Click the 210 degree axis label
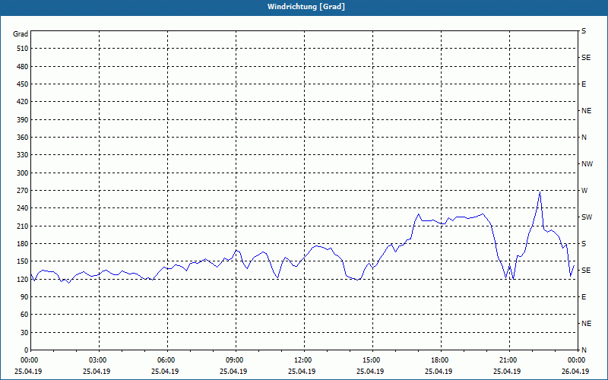 coord(23,226)
